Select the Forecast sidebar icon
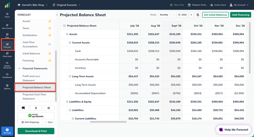Screen dimensions: 254x137 coord(7,45)
